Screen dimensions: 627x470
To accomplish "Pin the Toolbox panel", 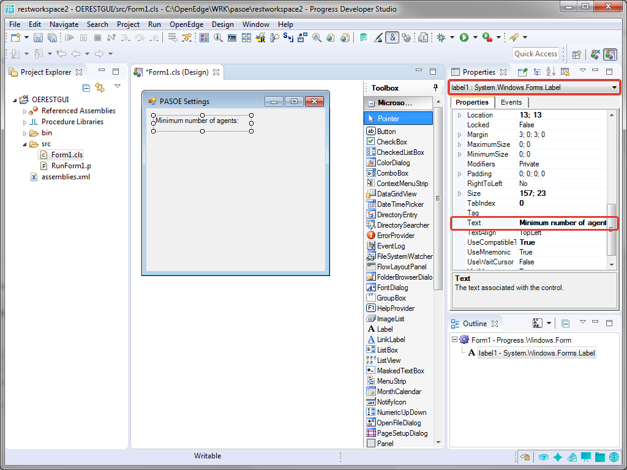I will click(x=435, y=88).
